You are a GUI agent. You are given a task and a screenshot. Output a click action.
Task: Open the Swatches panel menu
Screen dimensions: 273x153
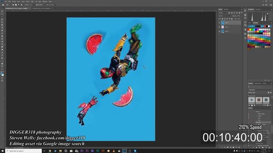click(272, 23)
